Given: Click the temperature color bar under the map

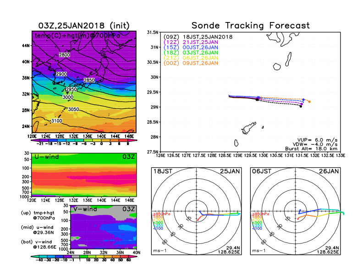Looking at the screenshot, I should 83,139.
